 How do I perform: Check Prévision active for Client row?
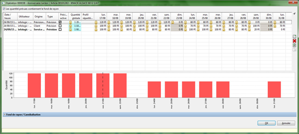(60, 26)
